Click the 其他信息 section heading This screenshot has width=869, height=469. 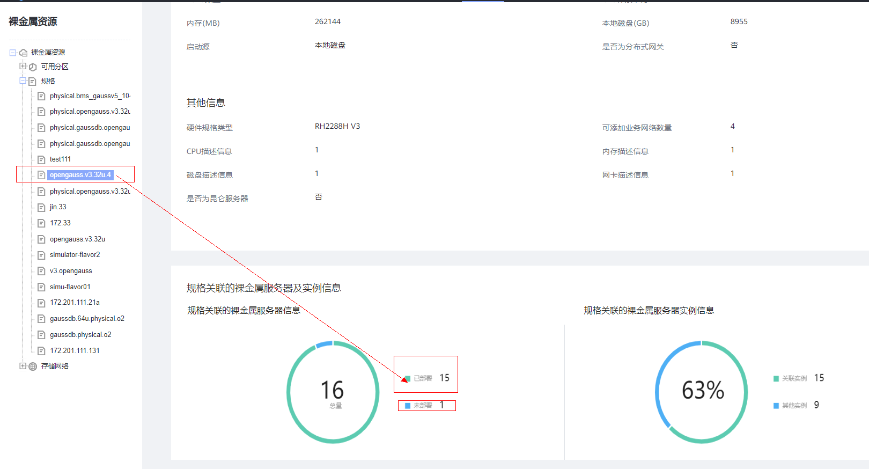[206, 103]
